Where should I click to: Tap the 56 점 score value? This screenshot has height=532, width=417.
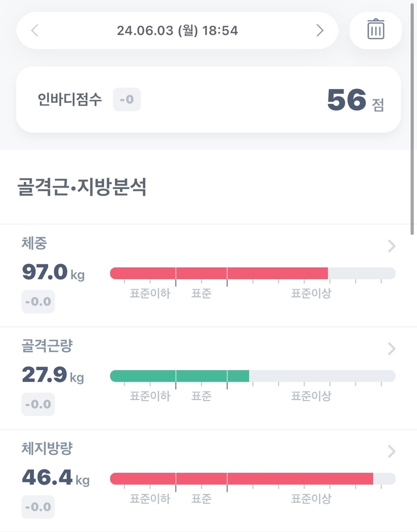click(356, 100)
